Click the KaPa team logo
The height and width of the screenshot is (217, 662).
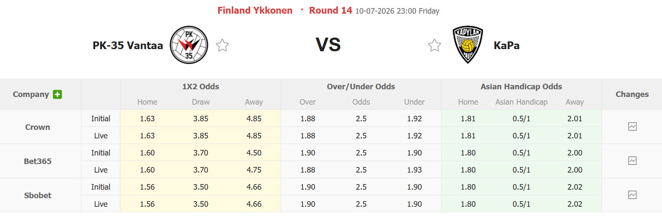[468, 45]
